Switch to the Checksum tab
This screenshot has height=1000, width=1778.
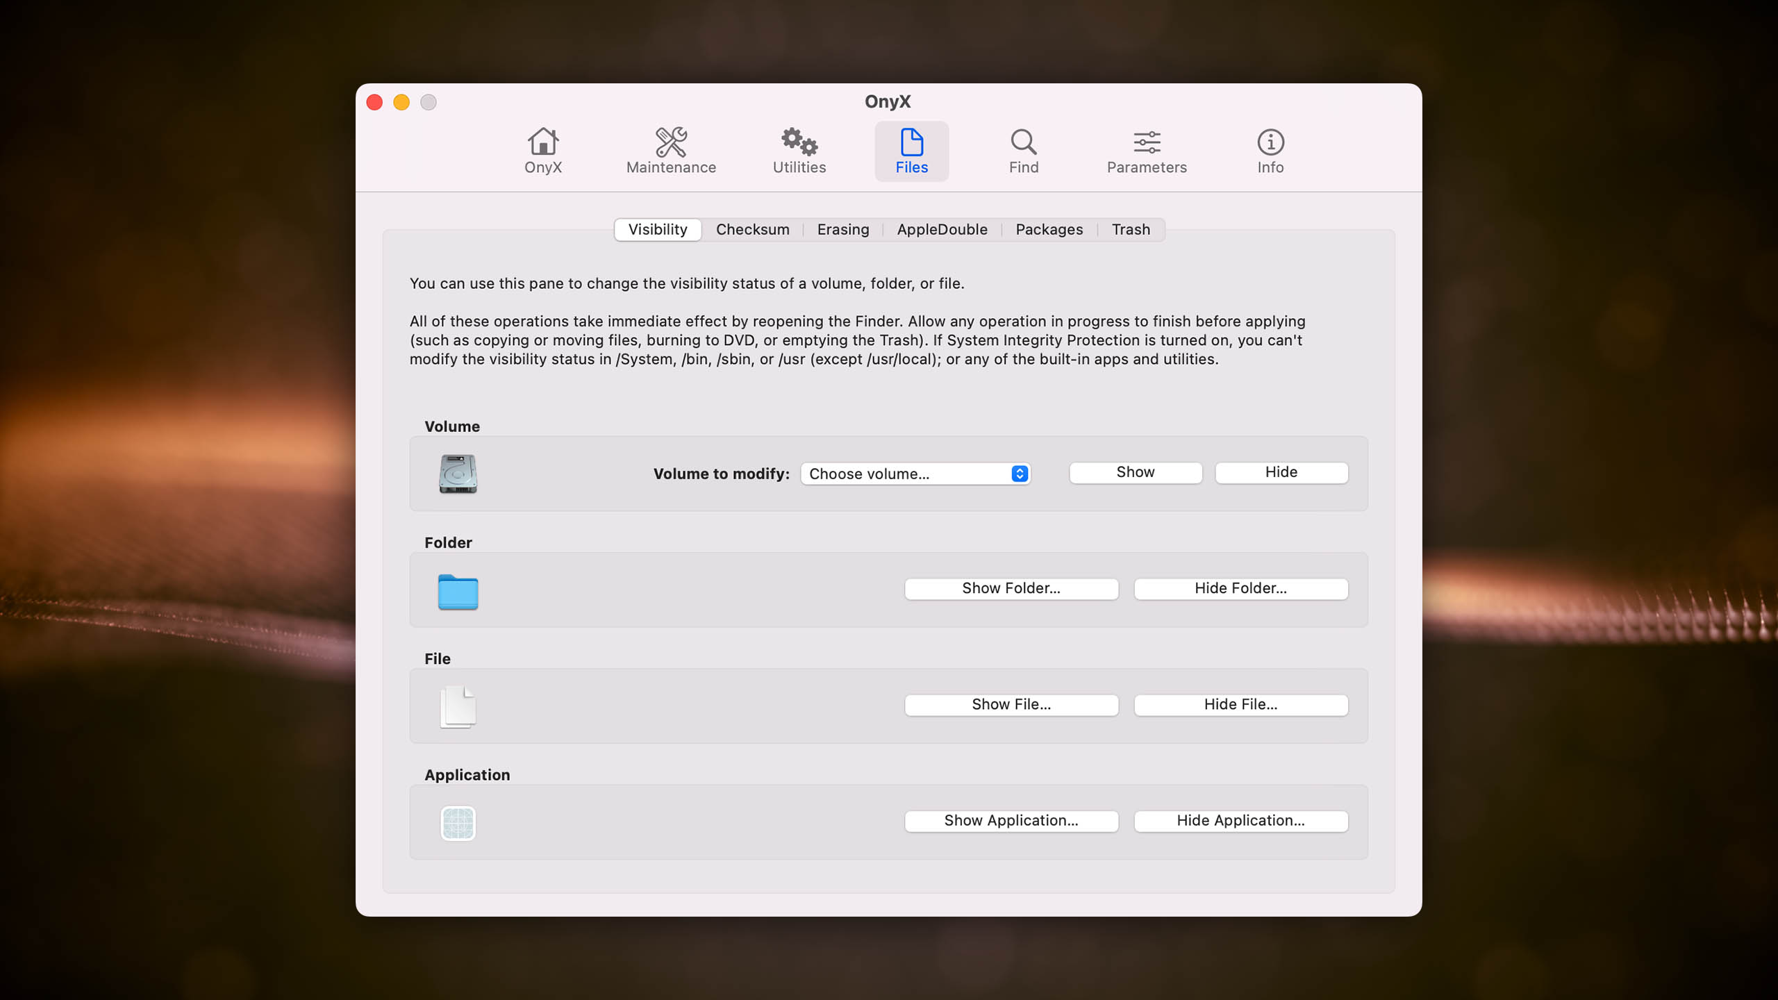pos(752,229)
